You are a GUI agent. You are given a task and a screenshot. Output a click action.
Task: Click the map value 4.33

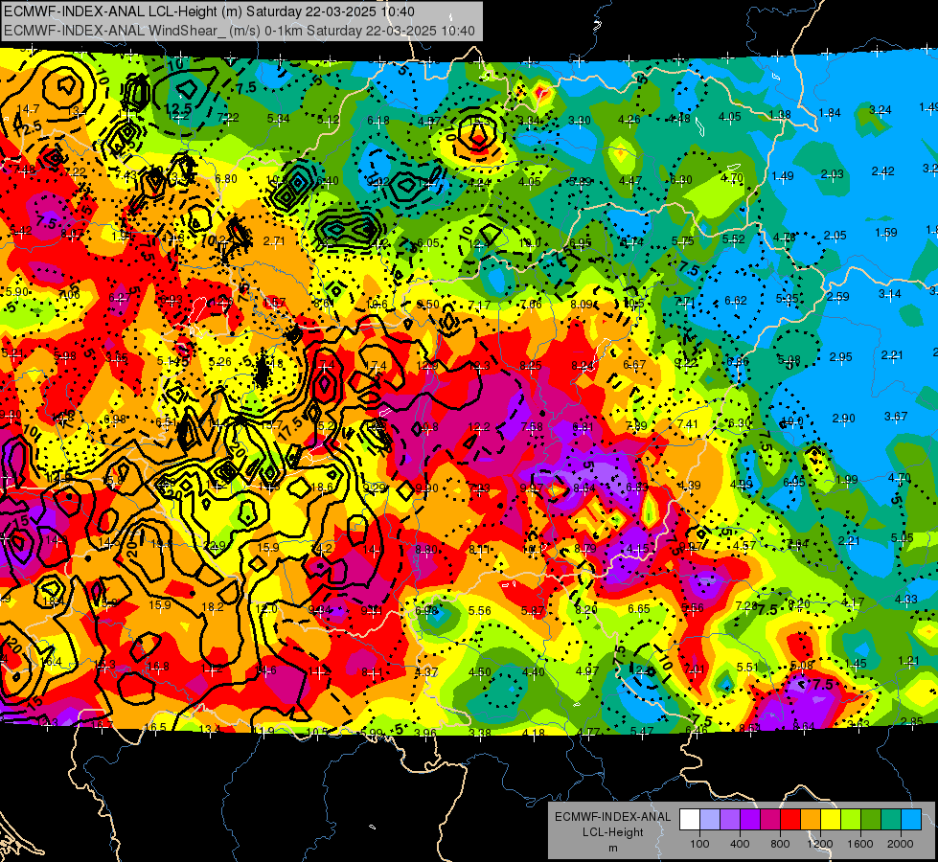pyautogui.click(x=906, y=599)
